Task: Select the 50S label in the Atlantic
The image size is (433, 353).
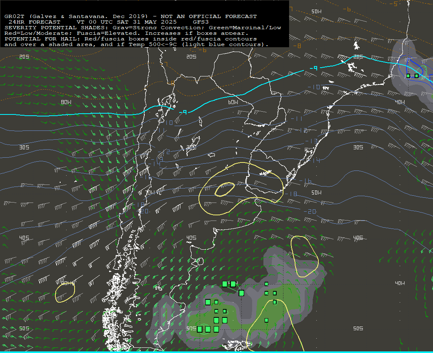Action: pos(358,329)
